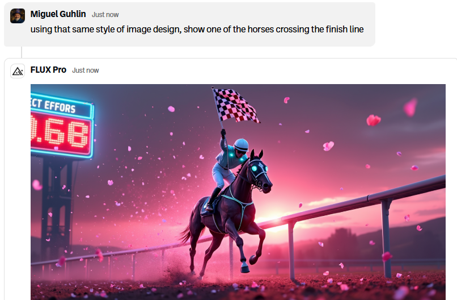Click Miguel Guhlin's profile avatar
457x300 pixels.
point(18,16)
